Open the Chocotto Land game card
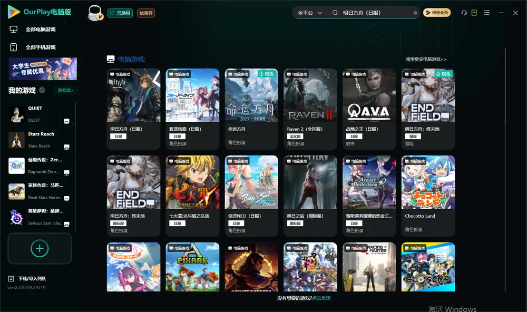 428,196
